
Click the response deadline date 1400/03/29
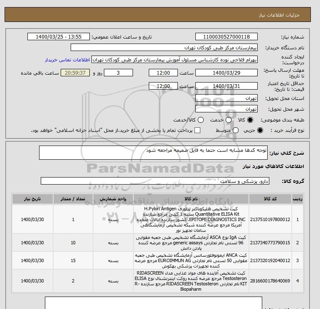pos(226,73)
